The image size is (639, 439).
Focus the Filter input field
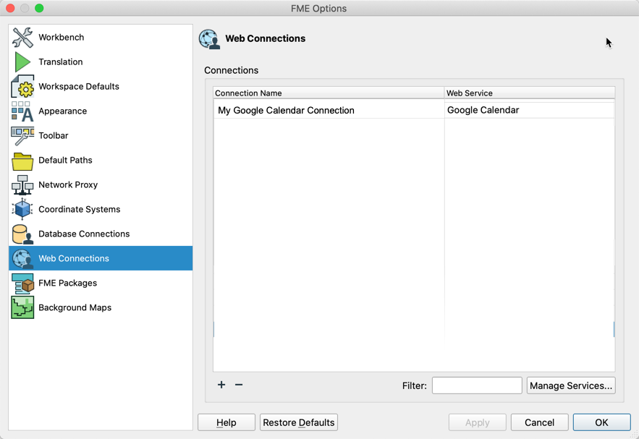[x=477, y=385]
